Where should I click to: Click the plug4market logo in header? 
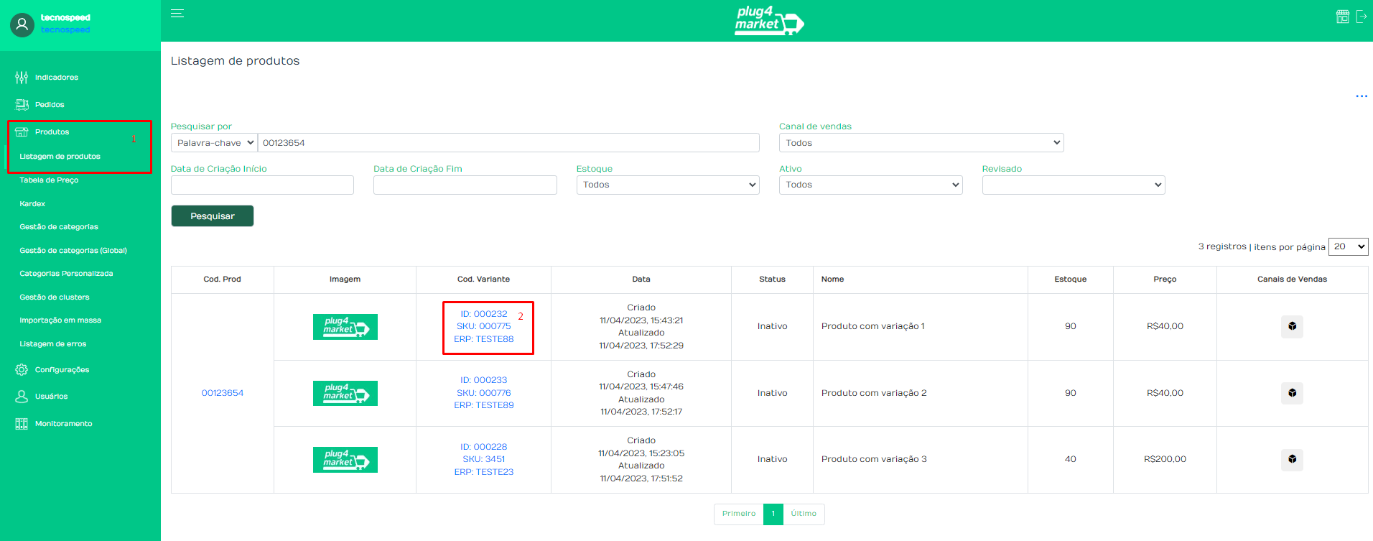point(769,21)
